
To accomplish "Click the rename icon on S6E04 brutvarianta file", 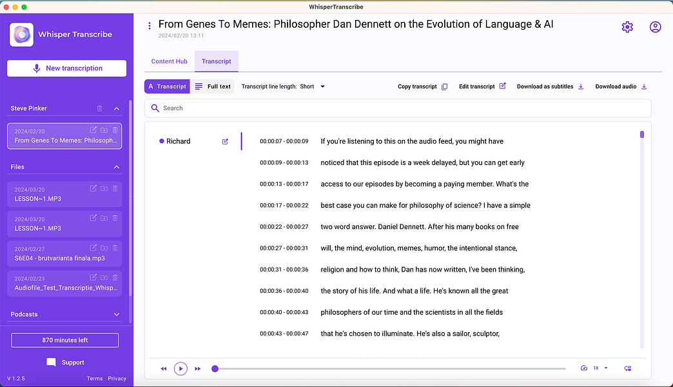I will click(93, 248).
